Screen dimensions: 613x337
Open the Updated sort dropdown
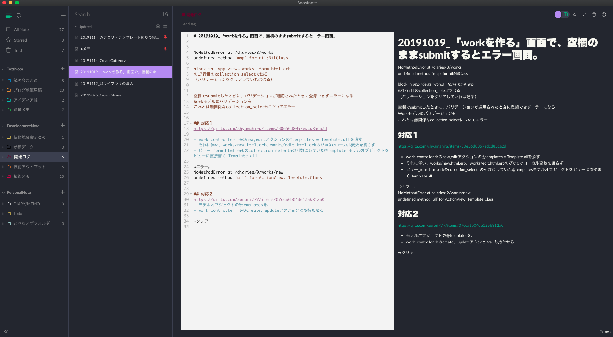tap(83, 26)
